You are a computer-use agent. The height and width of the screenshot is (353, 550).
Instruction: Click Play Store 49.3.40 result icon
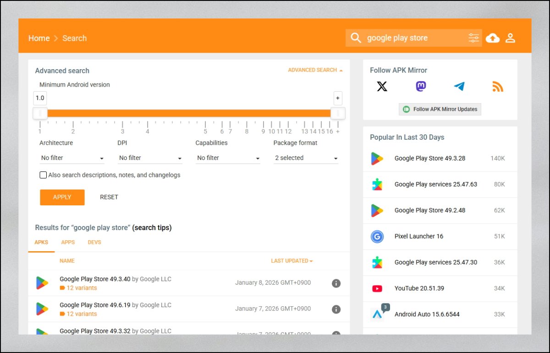(x=42, y=283)
